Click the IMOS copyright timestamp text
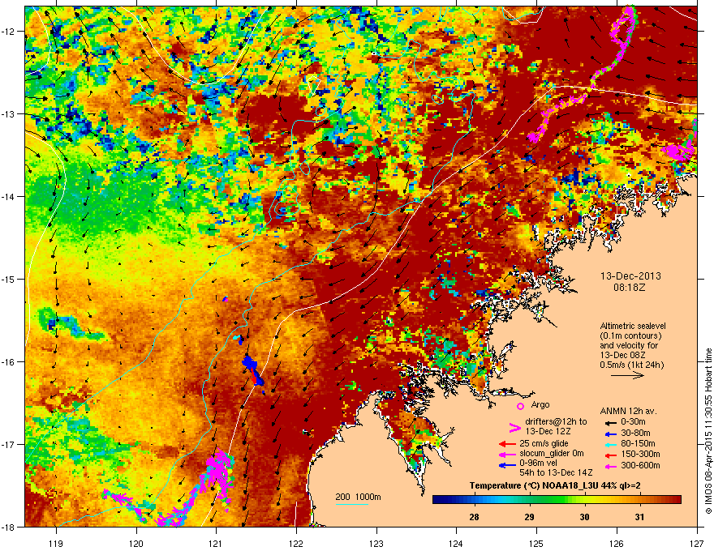Viewport: 714px width, 551px height. pos(708,431)
